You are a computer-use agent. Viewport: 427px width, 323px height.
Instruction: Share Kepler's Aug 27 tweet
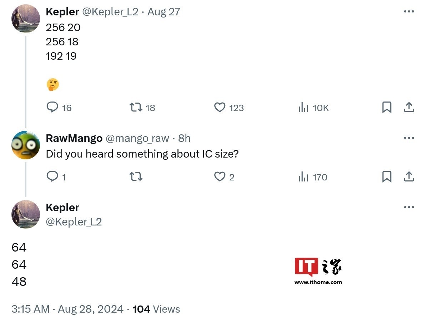pyautogui.click(x=409, y=108)
